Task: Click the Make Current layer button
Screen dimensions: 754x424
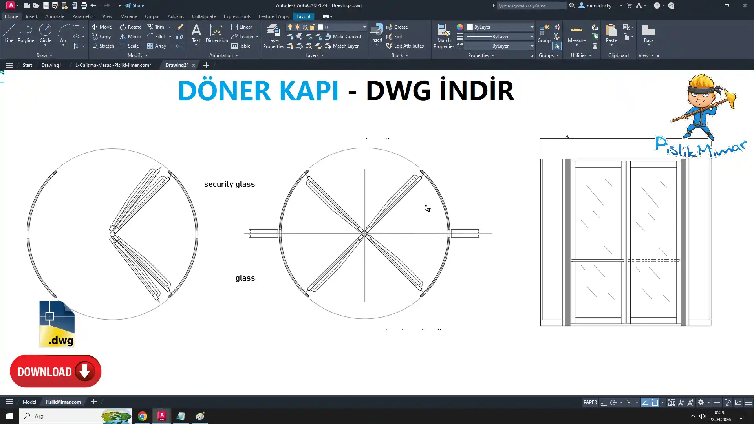Action: tap(342, 37)
